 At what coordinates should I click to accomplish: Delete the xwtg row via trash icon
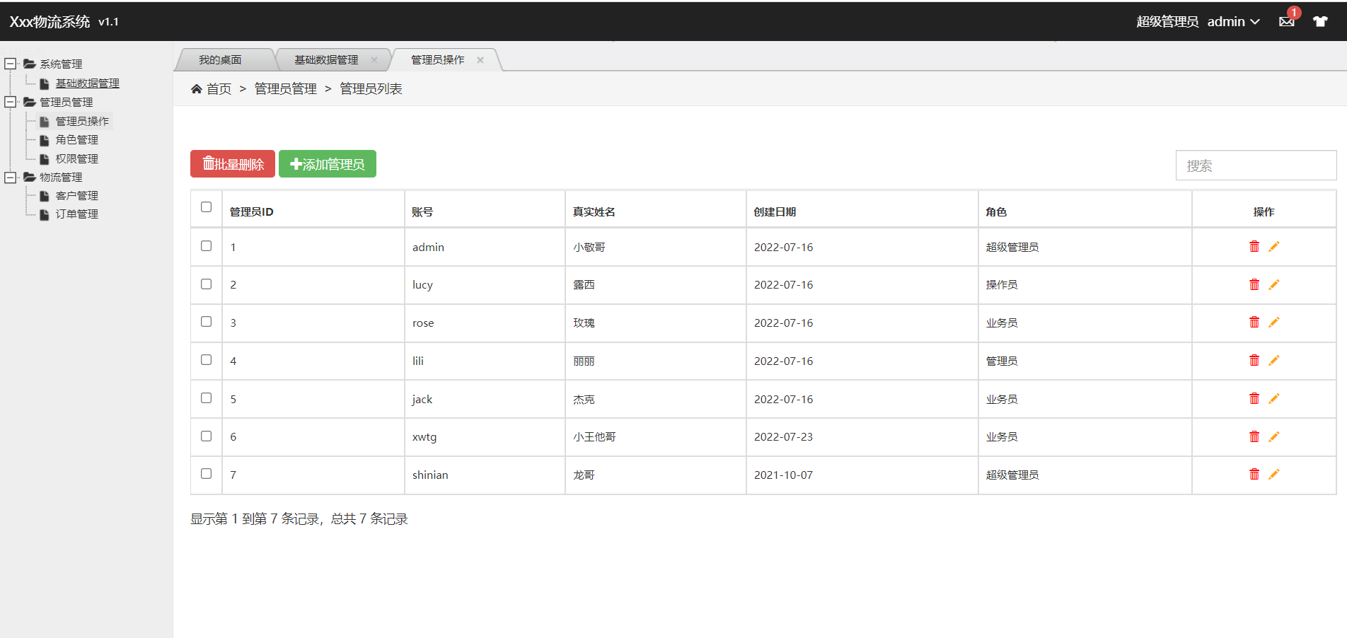point(1254,436)
